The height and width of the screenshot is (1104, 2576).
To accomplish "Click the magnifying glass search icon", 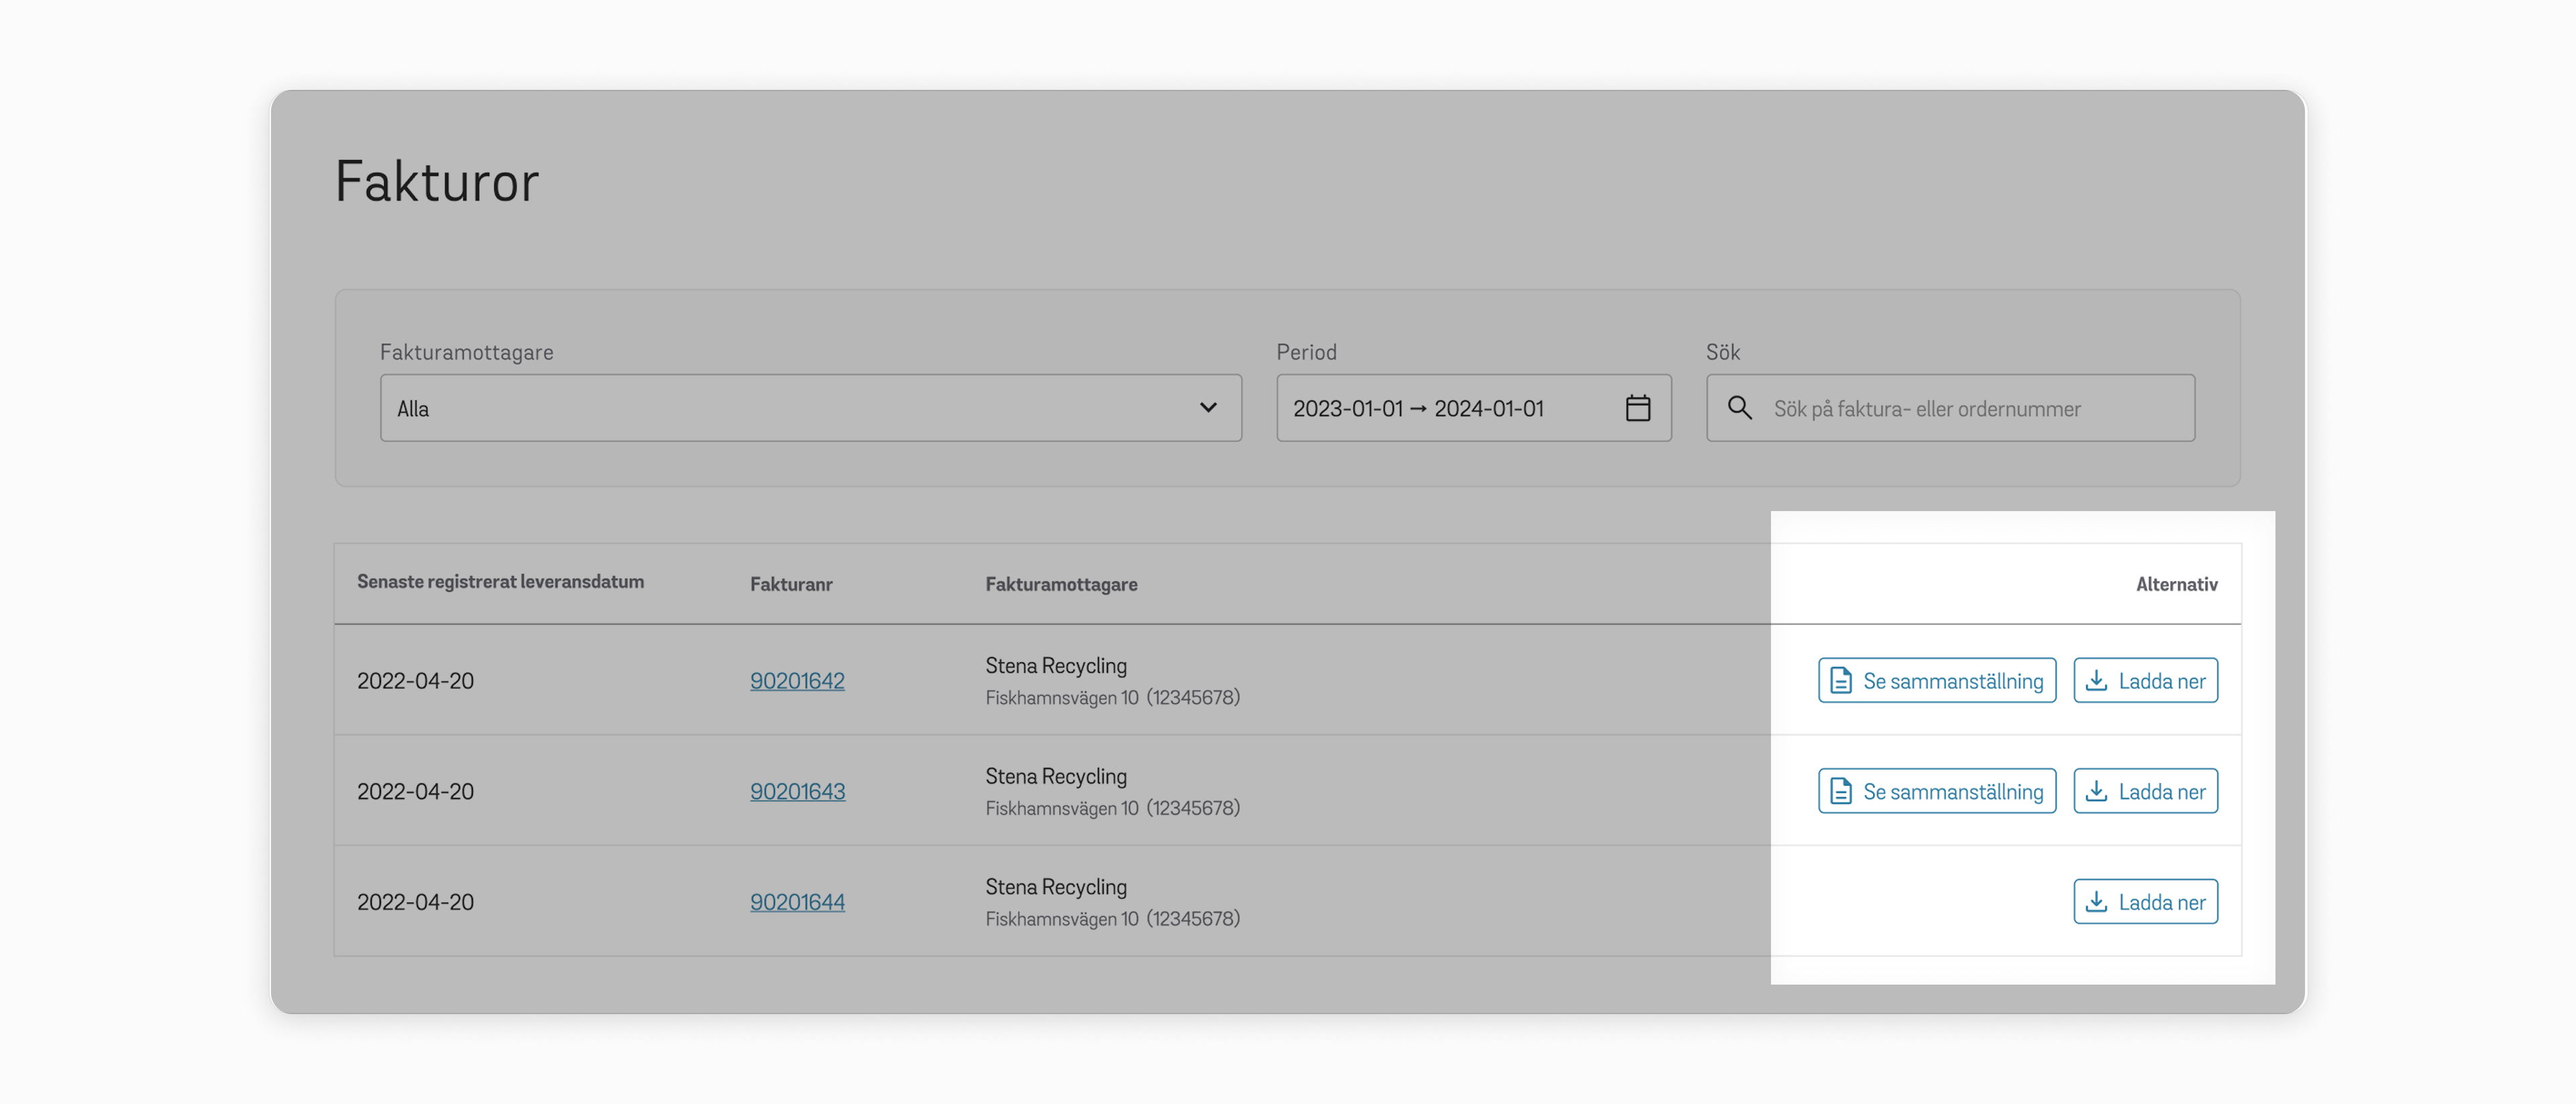I will pos(1739,408).
